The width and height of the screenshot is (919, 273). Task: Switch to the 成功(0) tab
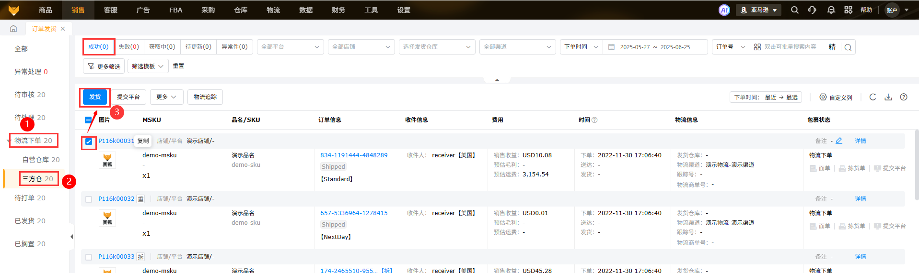coord(98,47)
